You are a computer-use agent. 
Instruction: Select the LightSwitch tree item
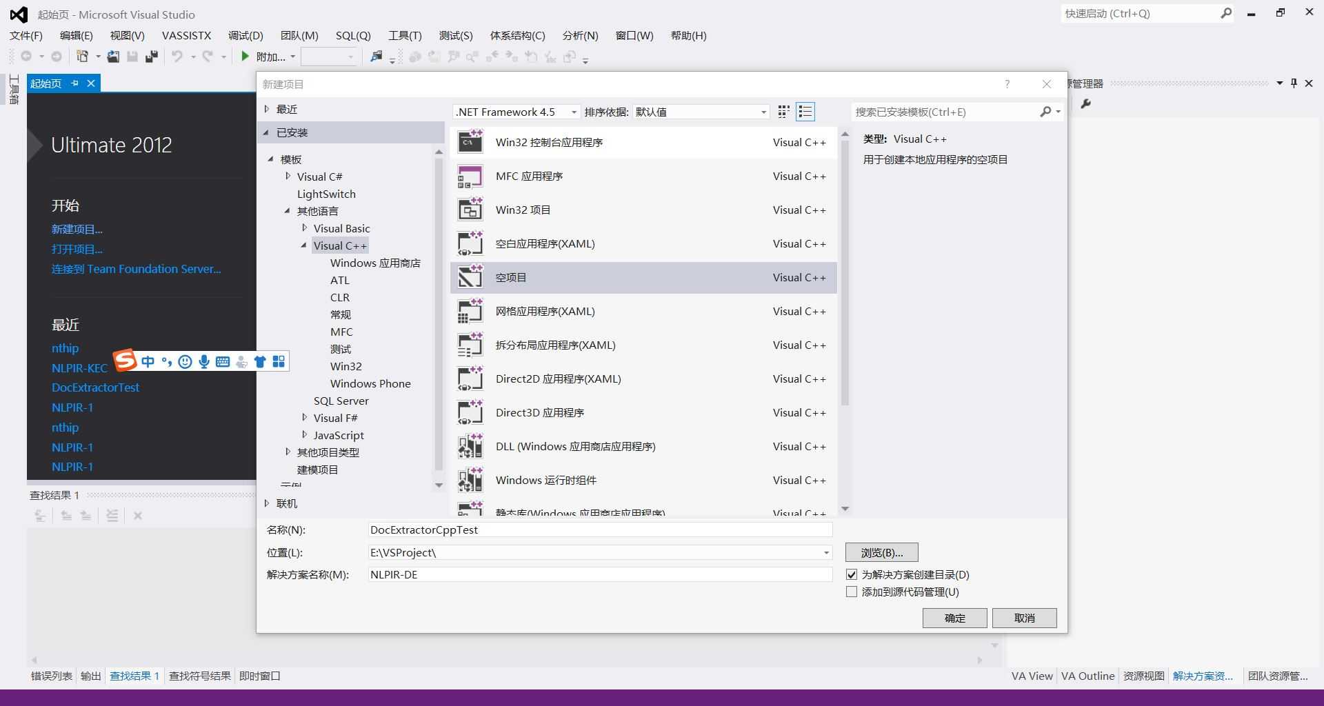(x=326, y=194)
